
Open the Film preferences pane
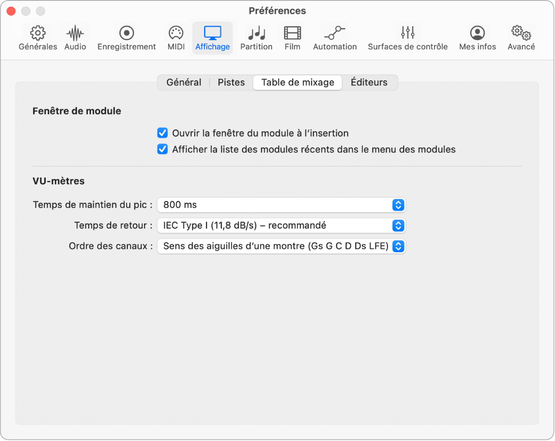[292, 38]
